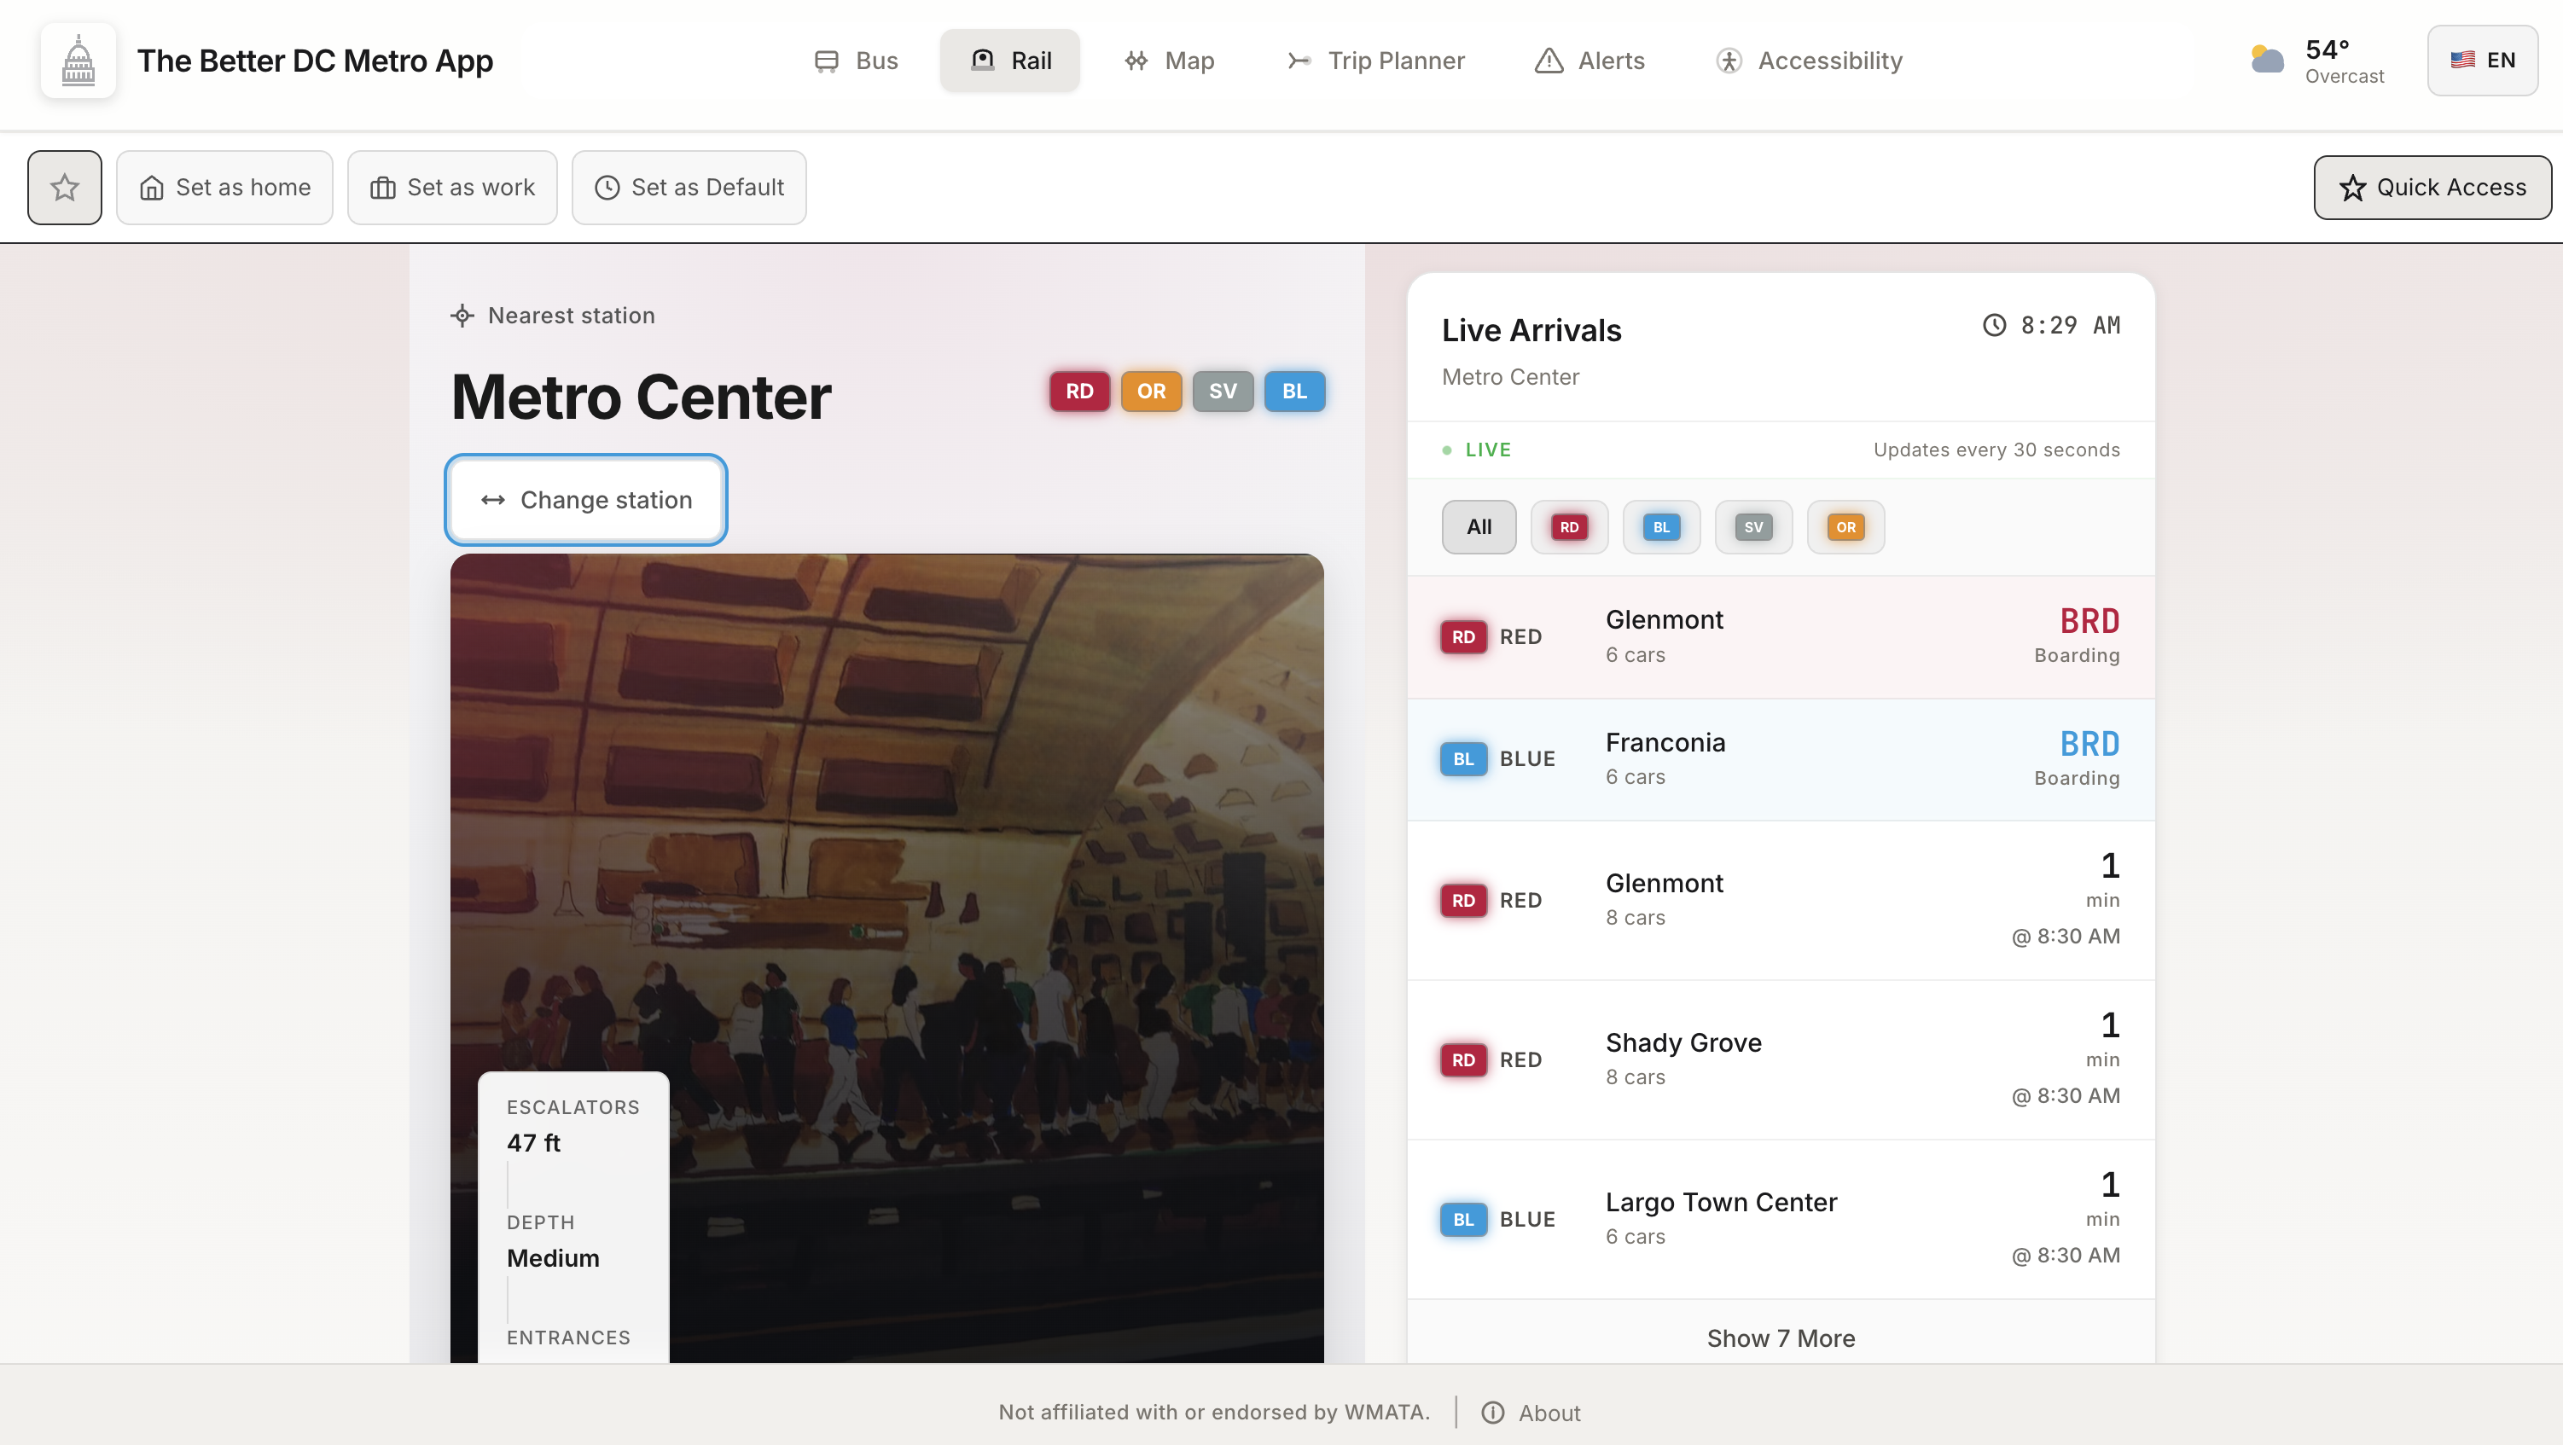Click the BL badge in Largo Town Center row
This screenshot has width=2563, height=1445.
point(1463,1219)
